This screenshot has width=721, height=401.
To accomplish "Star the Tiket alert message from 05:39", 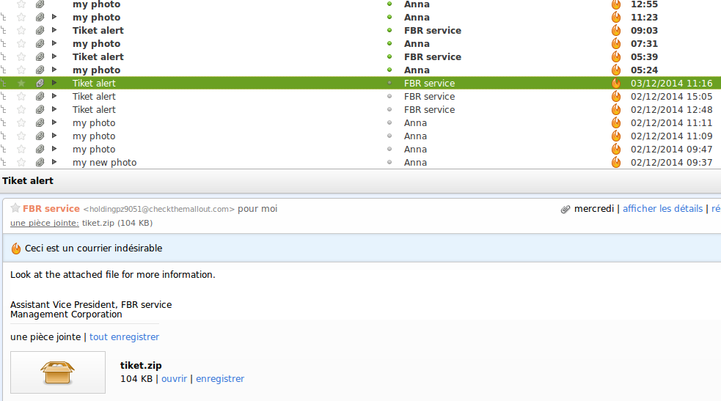I will (x=21, y=57).
